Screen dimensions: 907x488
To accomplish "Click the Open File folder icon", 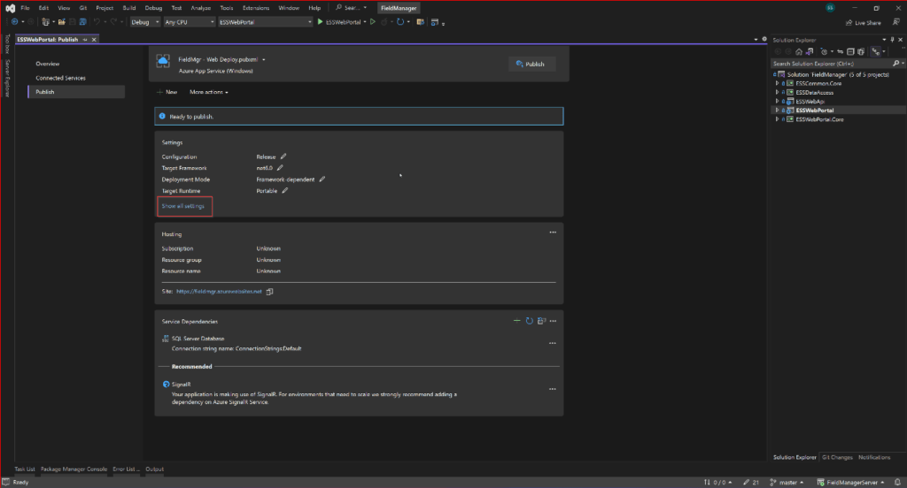I will tap(61, 22).
